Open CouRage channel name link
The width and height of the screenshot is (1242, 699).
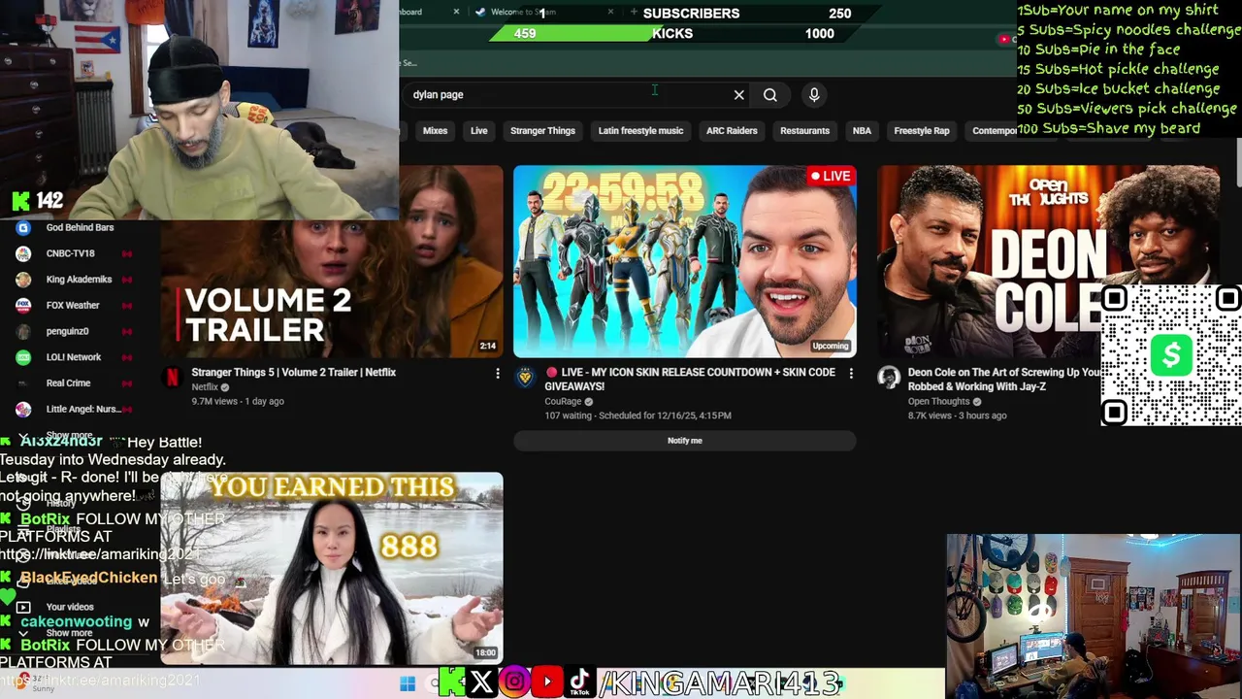(x=563, y=401)
